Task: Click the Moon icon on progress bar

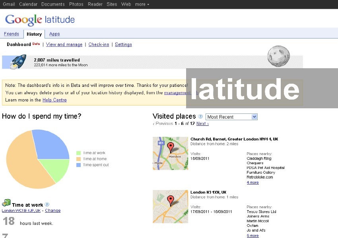Action: click(x=278, y=56)
